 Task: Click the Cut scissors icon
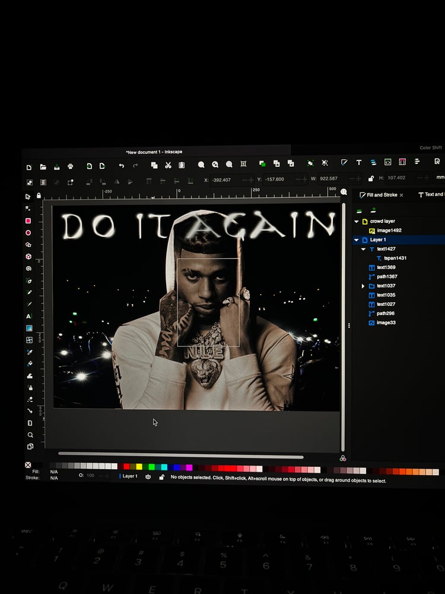coord(168,165)
